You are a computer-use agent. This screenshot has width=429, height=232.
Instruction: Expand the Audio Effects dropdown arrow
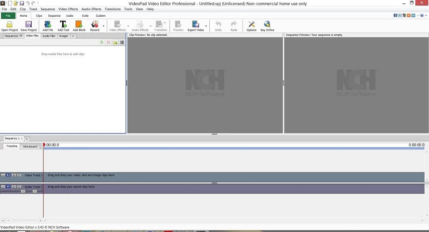coord(151,26)
